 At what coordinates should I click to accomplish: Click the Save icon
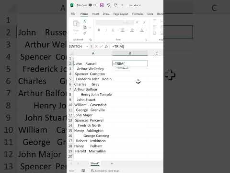[102, 5]
